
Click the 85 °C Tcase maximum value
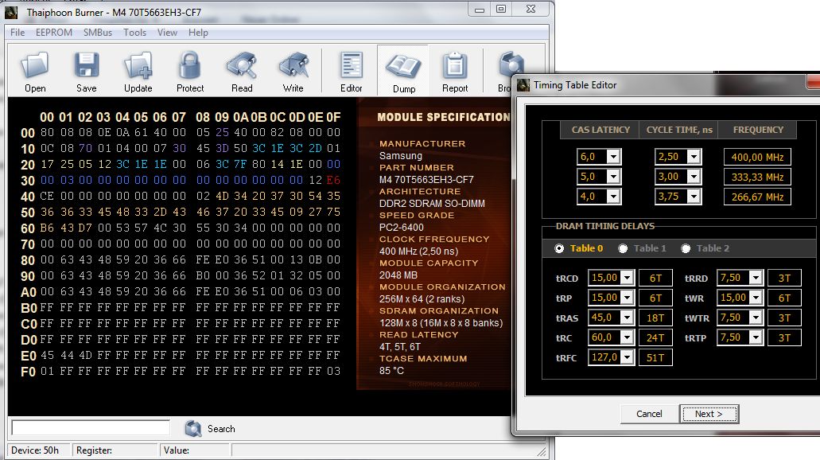(x=391, y=371)
